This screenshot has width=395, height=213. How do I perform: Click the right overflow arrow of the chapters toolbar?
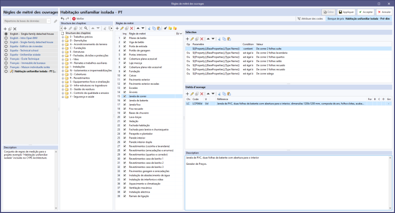click(112, 28)
